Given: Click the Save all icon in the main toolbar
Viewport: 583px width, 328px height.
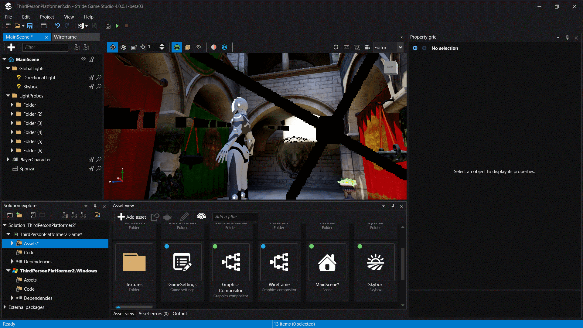Looking at the screenshot, I should point(30,26).
